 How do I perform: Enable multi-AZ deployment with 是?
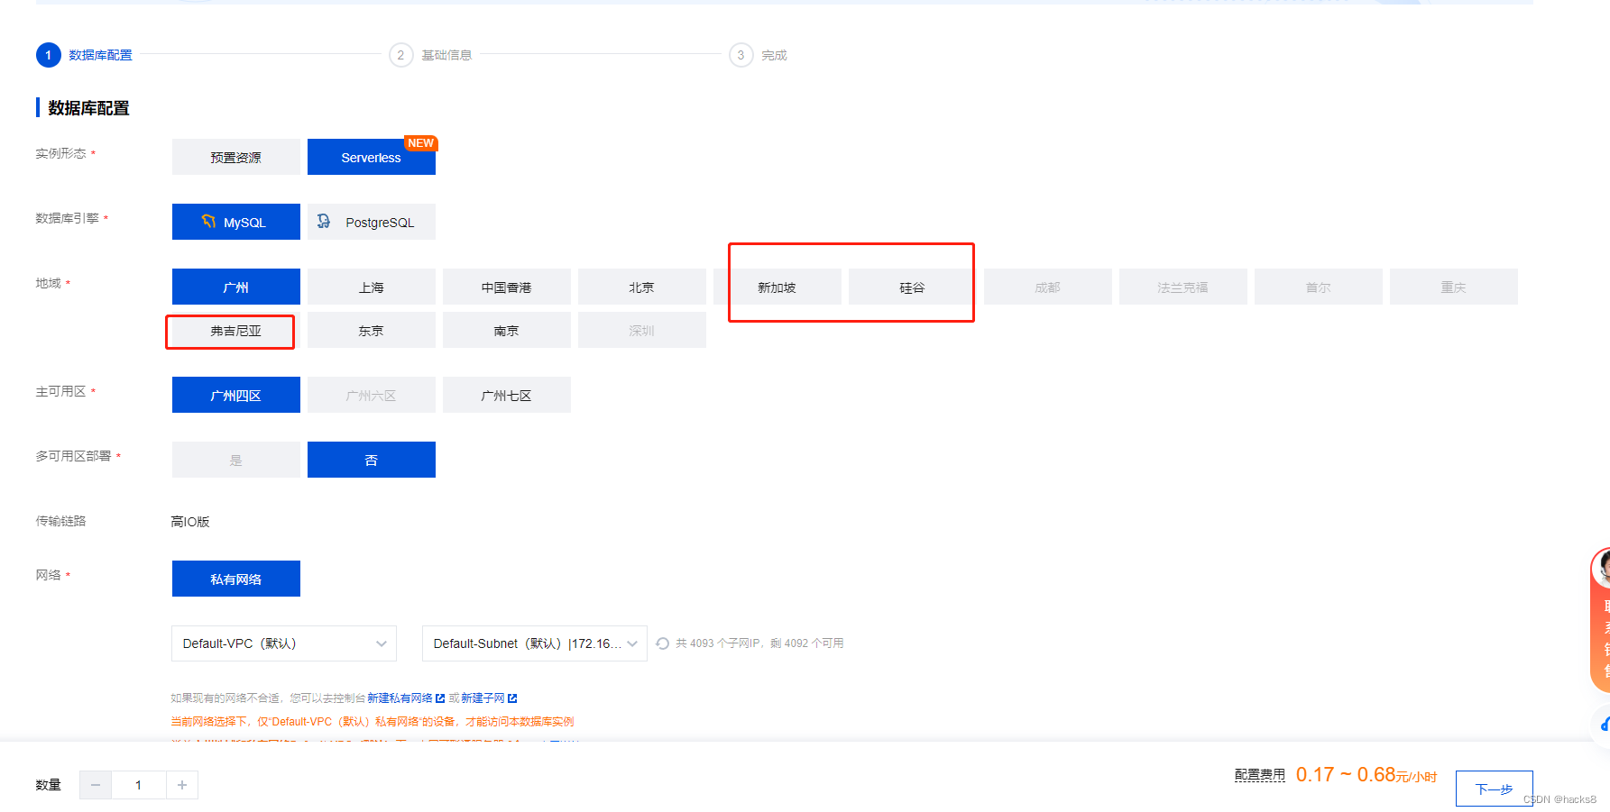235,460
